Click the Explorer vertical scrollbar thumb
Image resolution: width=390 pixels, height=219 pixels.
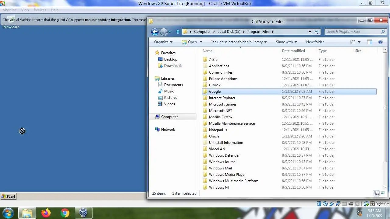(385, 107)
